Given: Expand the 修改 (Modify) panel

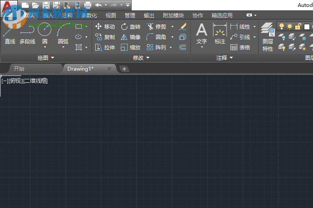Looking at the screenshot, I should click(x=141, y=58).
